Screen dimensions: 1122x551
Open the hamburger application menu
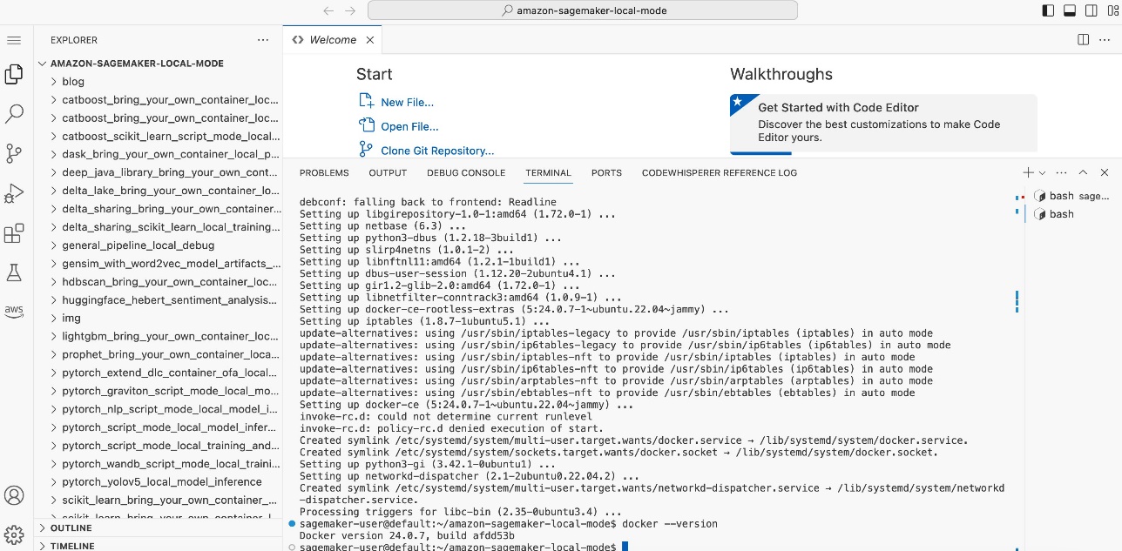tap(14, 41)
